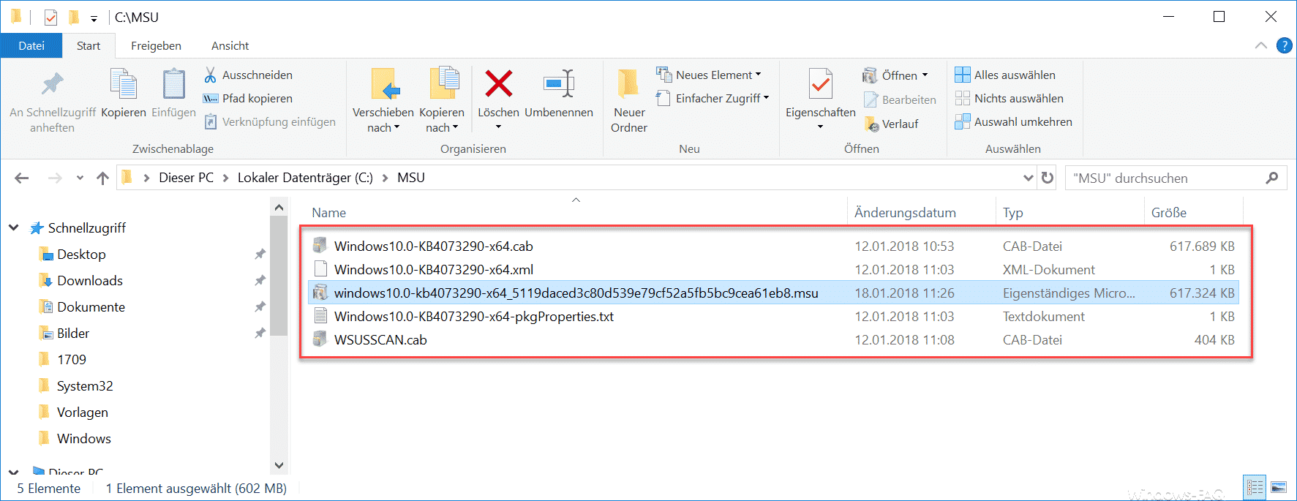Open Bilder in the navigation pane
This screenshot has width=1297, height=501.
pyautogui.click(x=73, y=333)
